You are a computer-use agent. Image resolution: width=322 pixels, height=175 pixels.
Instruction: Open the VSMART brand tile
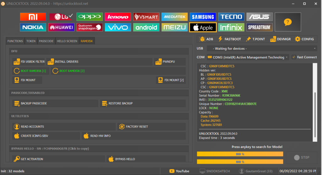pos(146,17)
